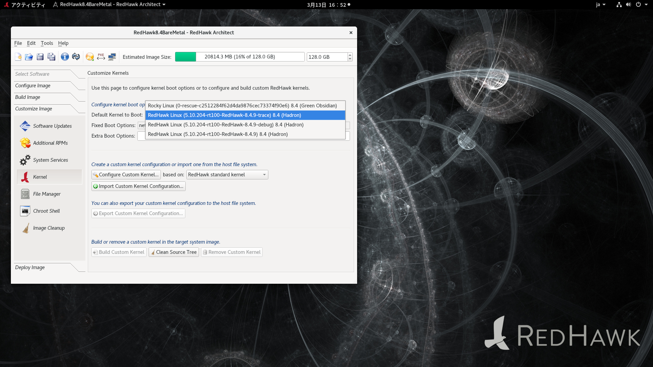Open Additional RPMs in the sidebar
The width and height of the screenshot is (653, 367).
50,143
